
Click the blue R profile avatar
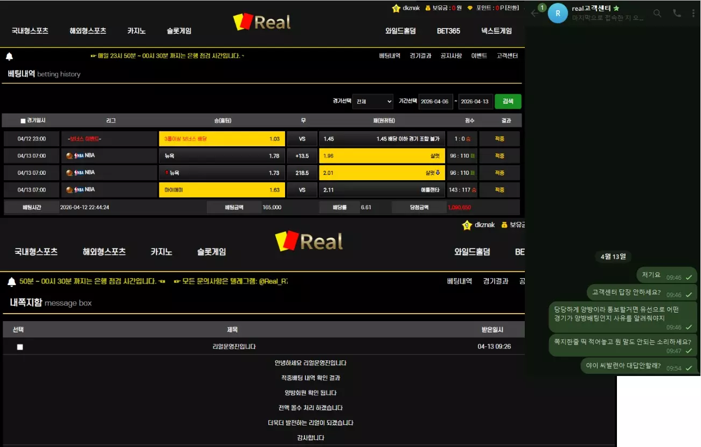click(x=558, y=13)
